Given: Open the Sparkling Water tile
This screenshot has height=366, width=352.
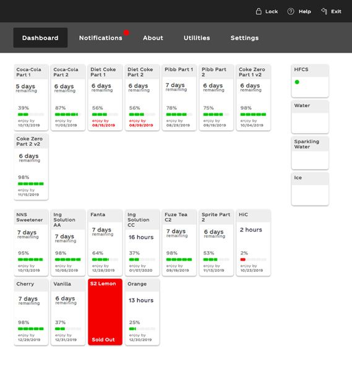Looking at the screenshot, I should (x=310, y=153).
